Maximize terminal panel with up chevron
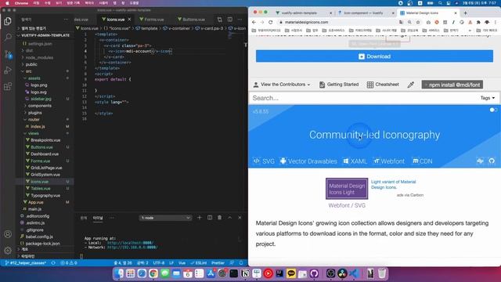The height and width of the screenshot is (282, 501). 229,218
